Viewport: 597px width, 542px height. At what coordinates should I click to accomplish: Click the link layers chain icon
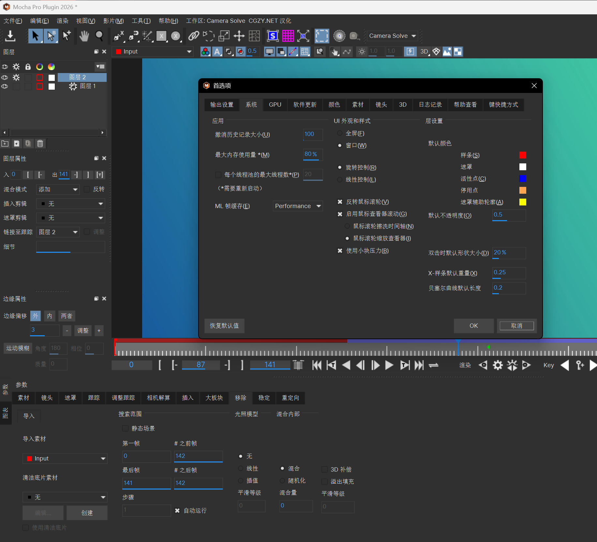point(194,36)
